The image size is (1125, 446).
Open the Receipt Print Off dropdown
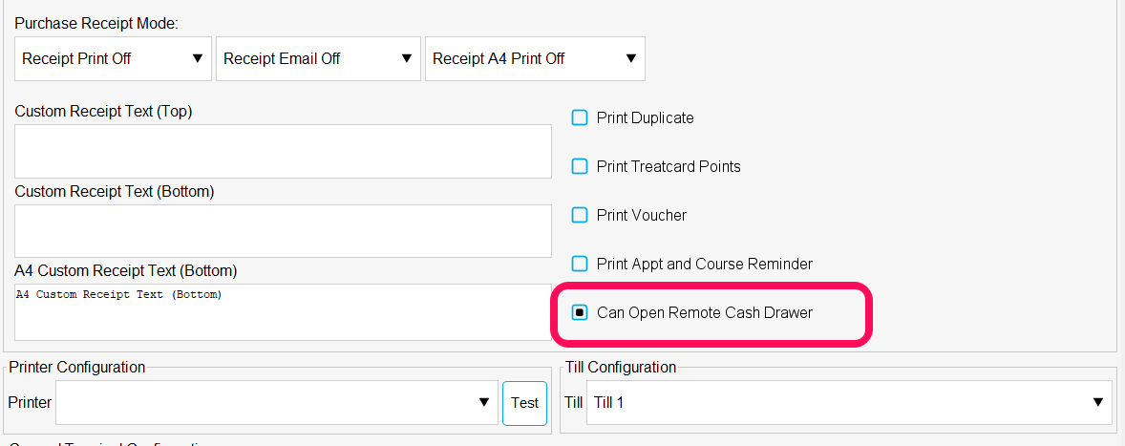point(114,59)
